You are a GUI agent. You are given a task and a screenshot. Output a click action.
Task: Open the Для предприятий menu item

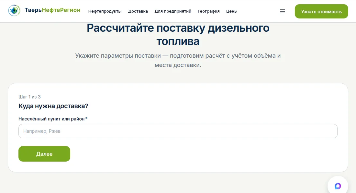point(173,11)
